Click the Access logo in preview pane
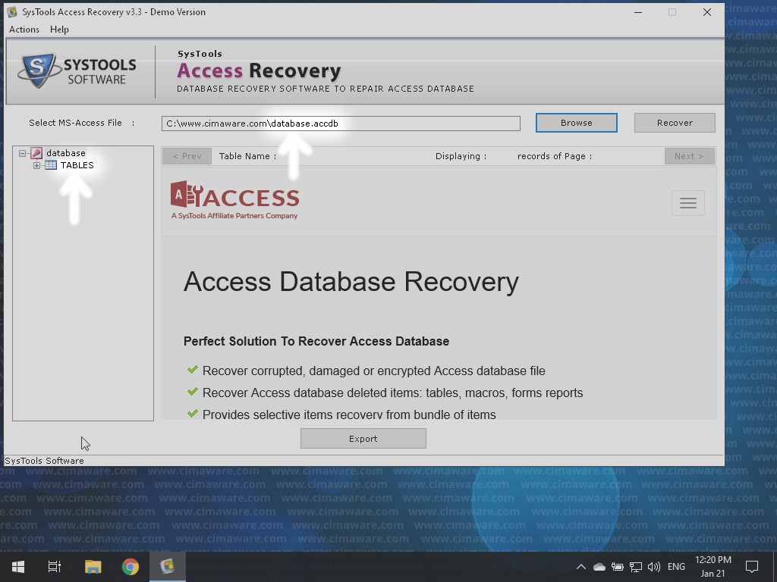Screen dimensions: 777x582 tap(234, 200)
